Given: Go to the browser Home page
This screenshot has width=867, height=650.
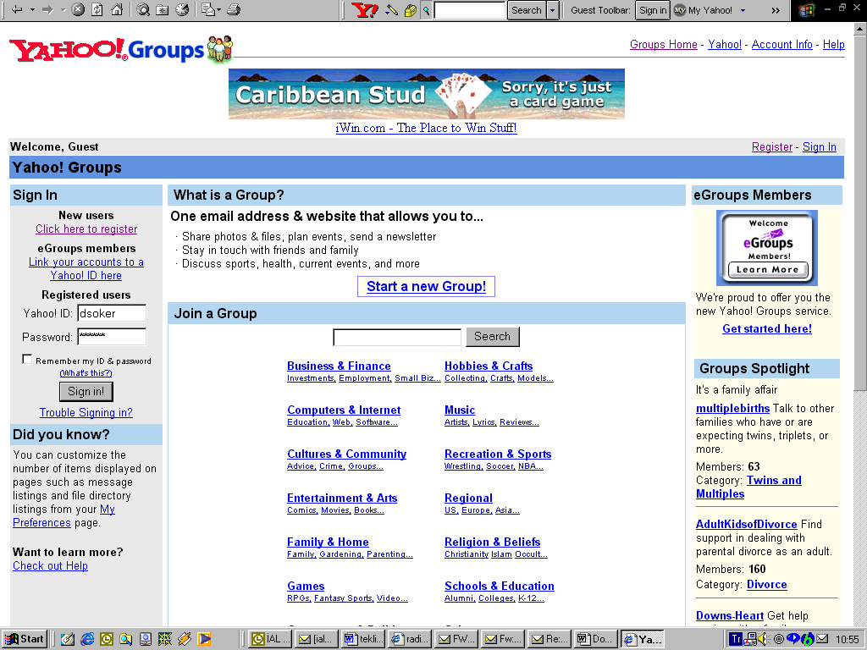Looking at the screenshot, I should point(117,9).
